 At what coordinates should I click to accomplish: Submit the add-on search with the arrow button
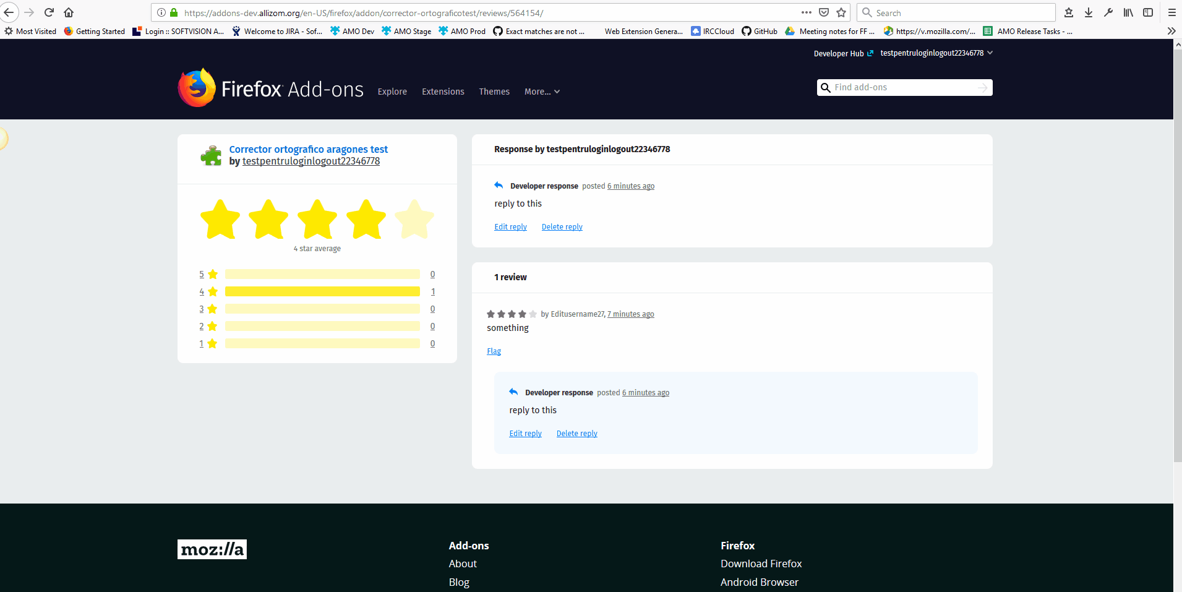coord(982,88)
